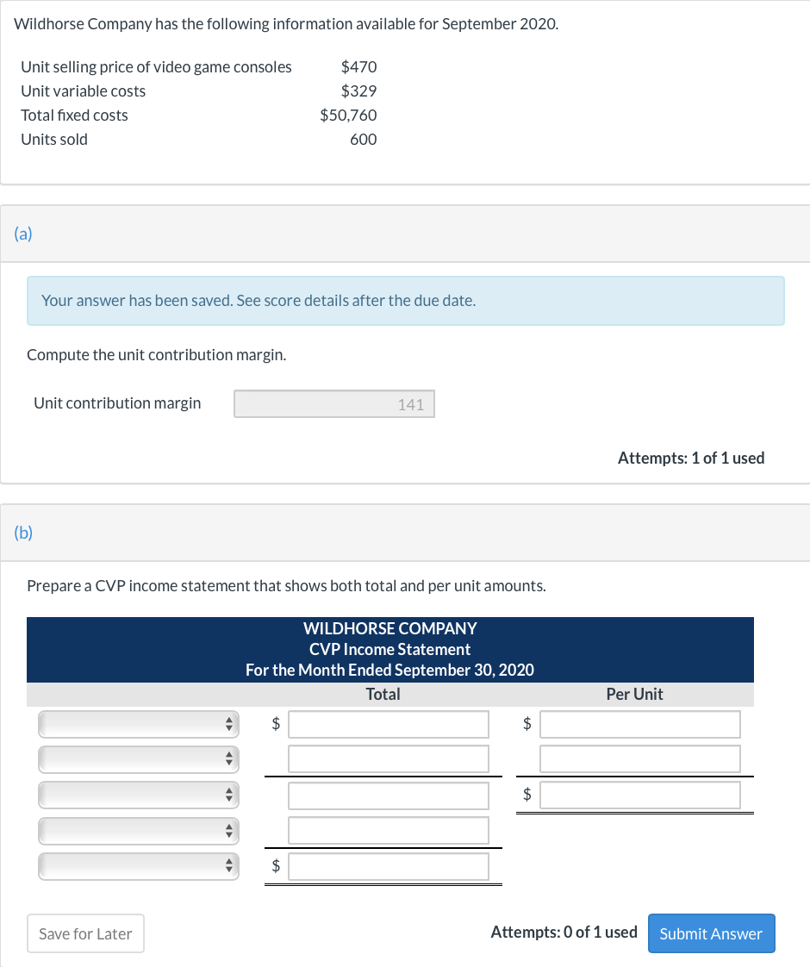Click the fourth Total column input box
Screen dimensions: 810x967
[388, 829]
